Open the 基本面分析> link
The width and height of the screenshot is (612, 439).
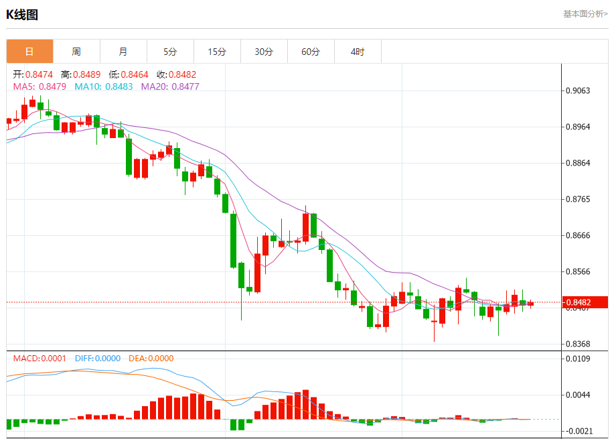[x=585, y=14]
